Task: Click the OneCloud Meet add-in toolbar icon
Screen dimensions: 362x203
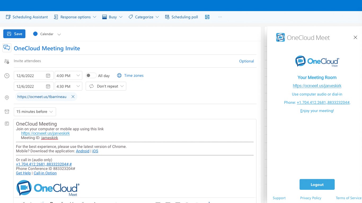Action: 207,17
